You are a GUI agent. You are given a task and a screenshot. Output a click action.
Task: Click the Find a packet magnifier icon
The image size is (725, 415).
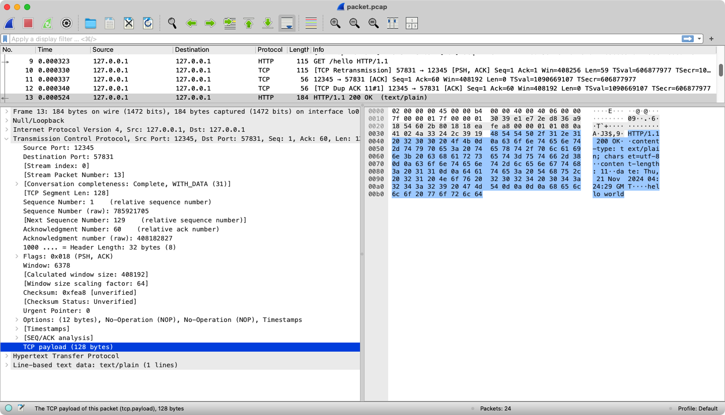(x=172, y=23)
